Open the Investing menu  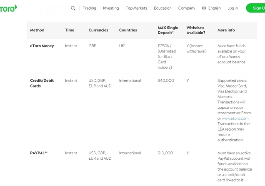[x=111, y=8]
